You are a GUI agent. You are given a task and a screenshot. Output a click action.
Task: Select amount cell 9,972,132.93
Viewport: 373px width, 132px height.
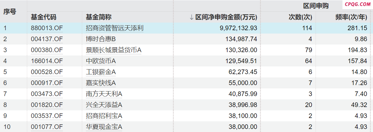click(238, 28)
